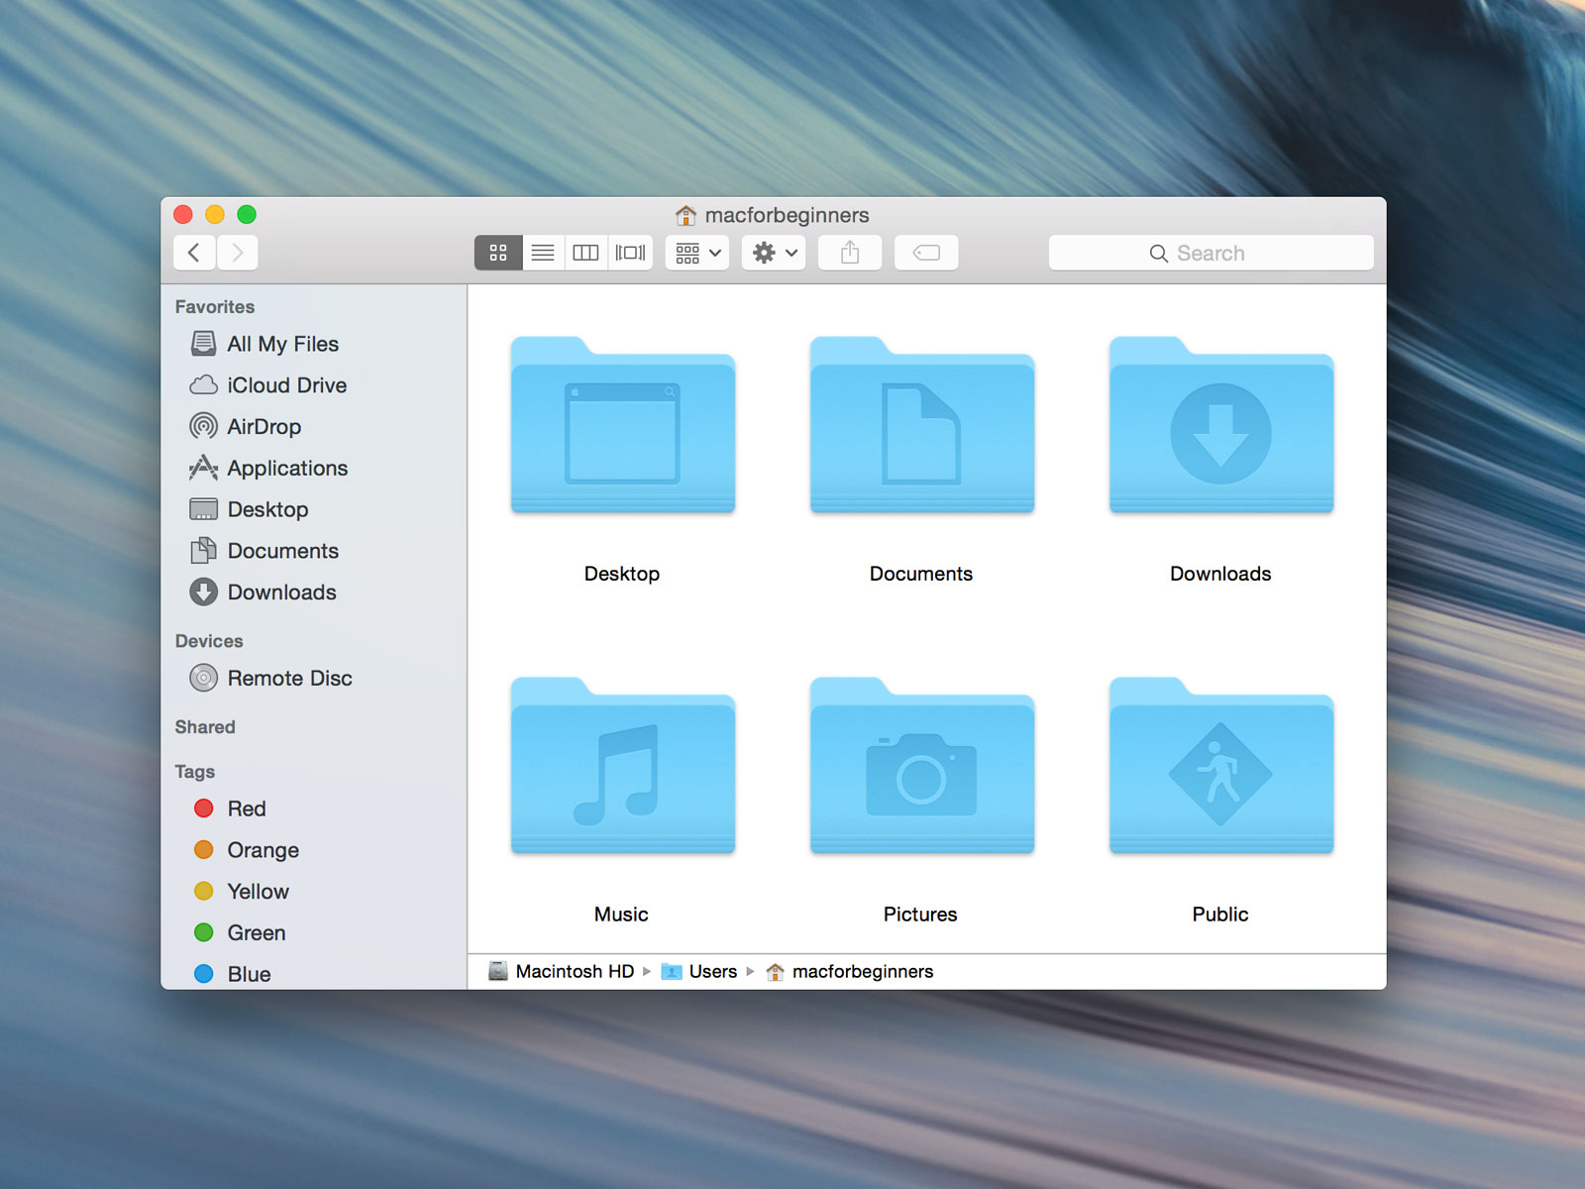Click inside the Search field

1211,253
